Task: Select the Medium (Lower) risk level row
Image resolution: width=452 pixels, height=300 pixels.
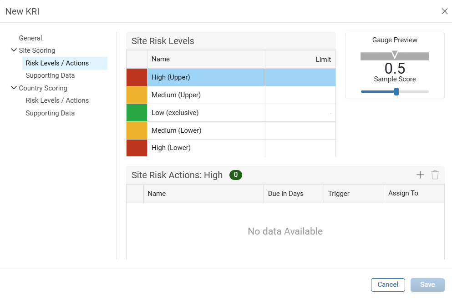Action: [x=231, y=130]
